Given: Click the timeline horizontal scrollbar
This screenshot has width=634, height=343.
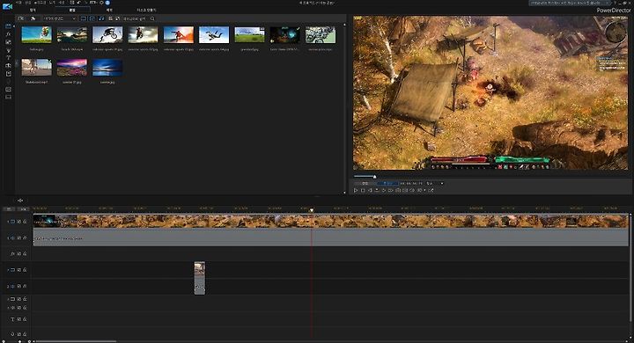Looking at the screenshot, I should tap(75, 341).
